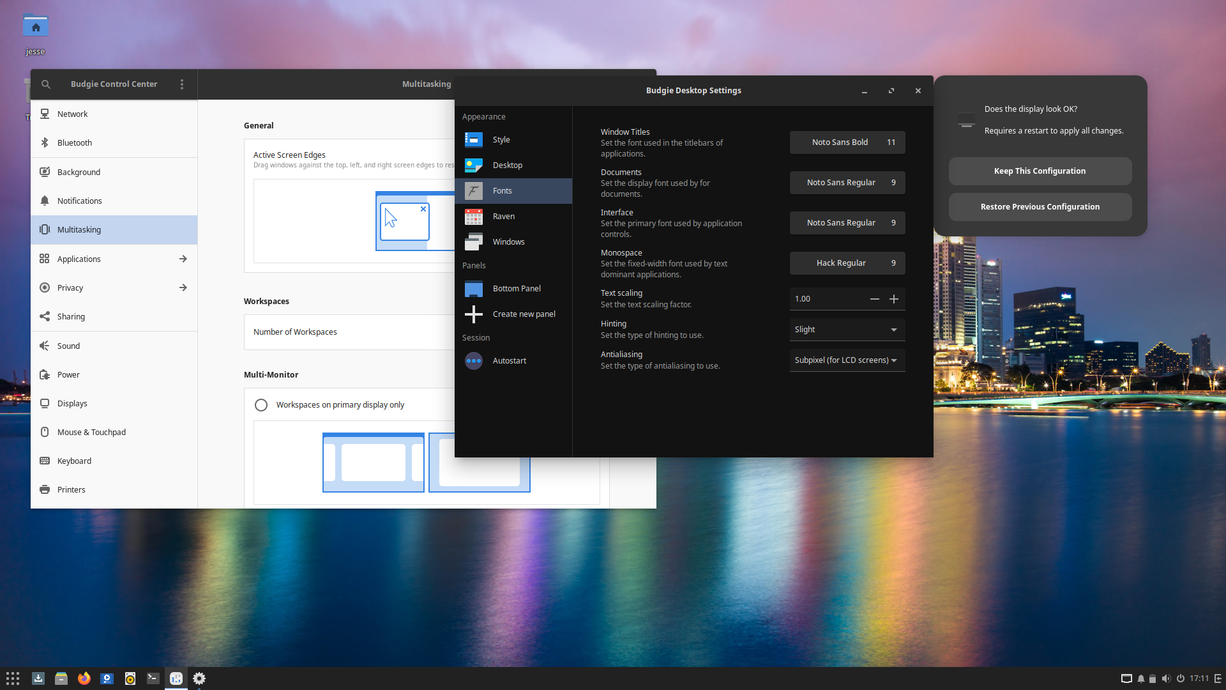Choose Window Titles font Noto Sans Bold
This screenshot has width=1226, height=690.
click(847, 142)
